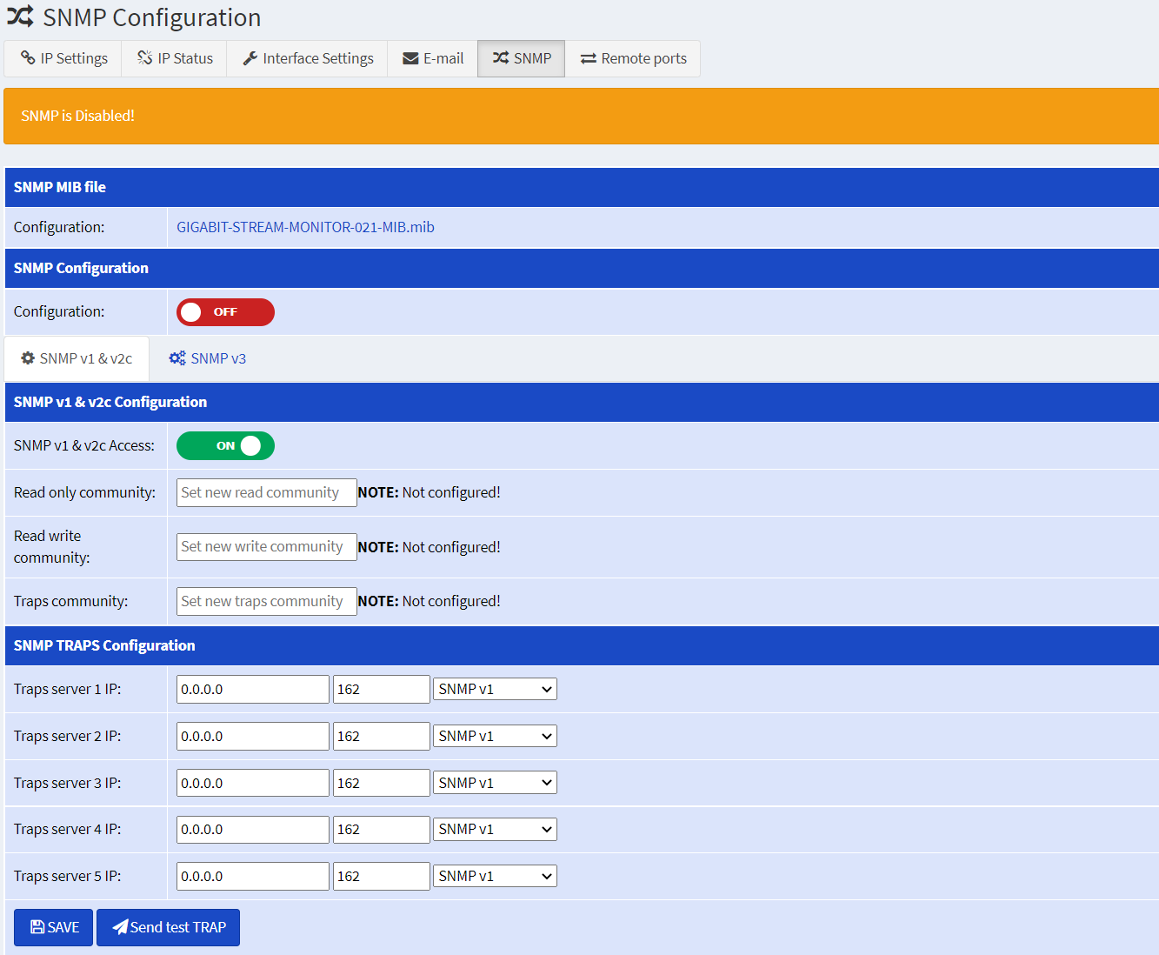The height and width of the screenshot is (955, 1159).
Task: Click 'NOTE: Not configured!' beside Read only community
Action: tap(430, 492)
